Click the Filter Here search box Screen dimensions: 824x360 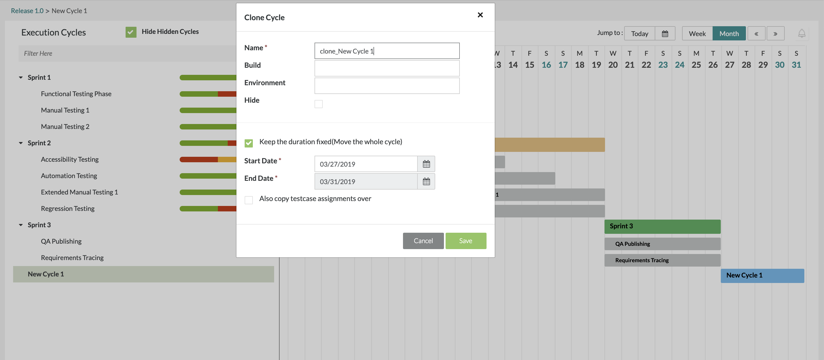(127, 54)
